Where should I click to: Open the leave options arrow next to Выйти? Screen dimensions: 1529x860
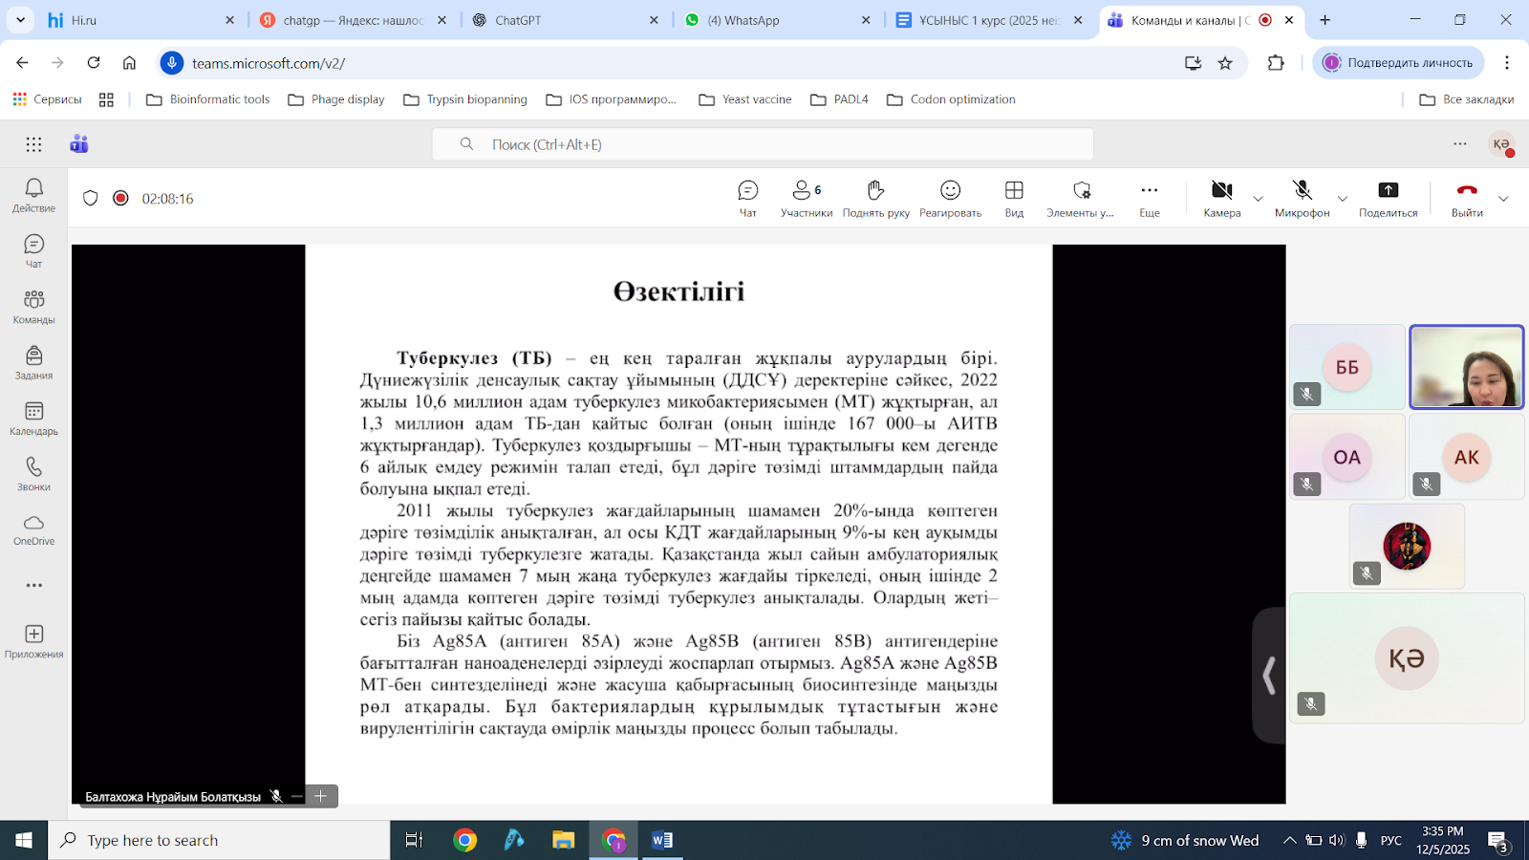coord(1503,199)
